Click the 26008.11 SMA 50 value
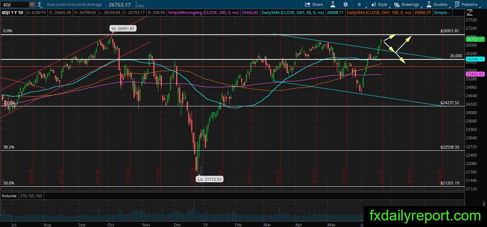 335,12
